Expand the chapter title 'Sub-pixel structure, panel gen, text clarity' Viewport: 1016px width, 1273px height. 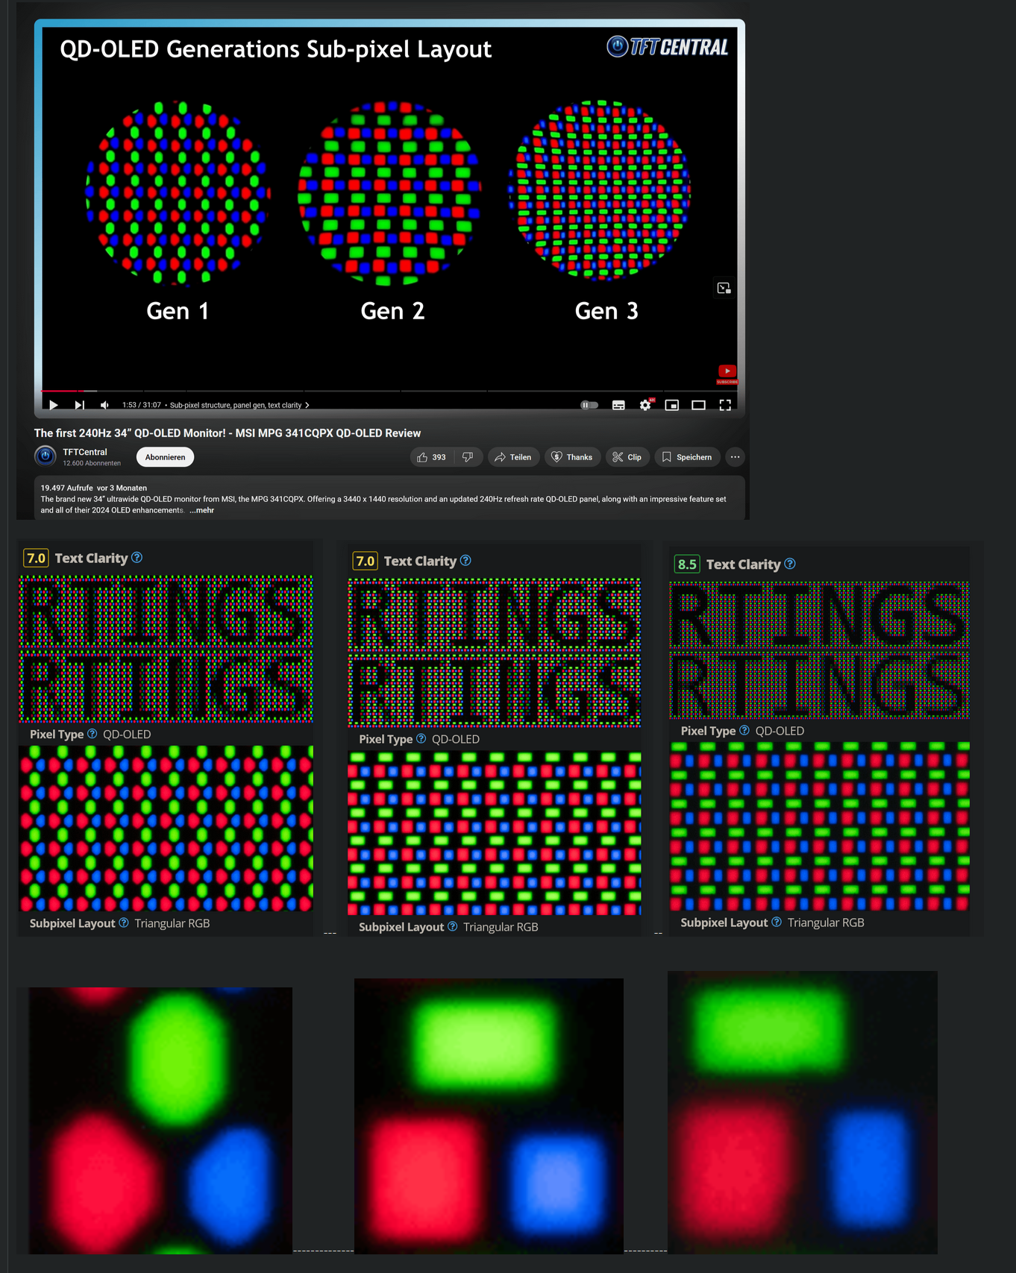coord(239,405)
